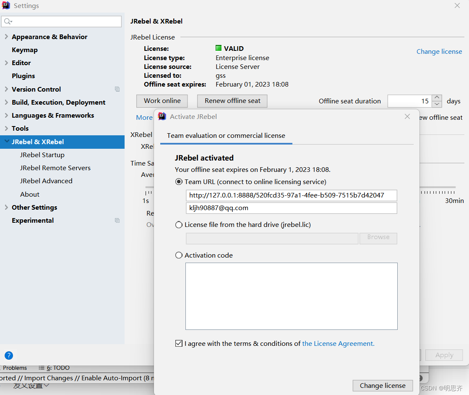Image resolution: width=469 pixels, height=395 pixels.
Task: Click the 'February 01, 2023 18:08' expiry value
Action: click(x=252, y=84)
